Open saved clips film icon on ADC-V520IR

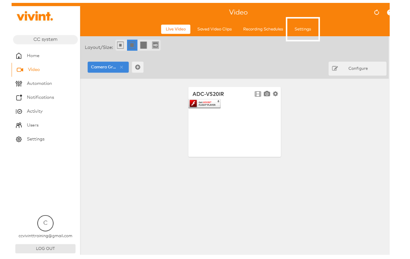(258, 94)
